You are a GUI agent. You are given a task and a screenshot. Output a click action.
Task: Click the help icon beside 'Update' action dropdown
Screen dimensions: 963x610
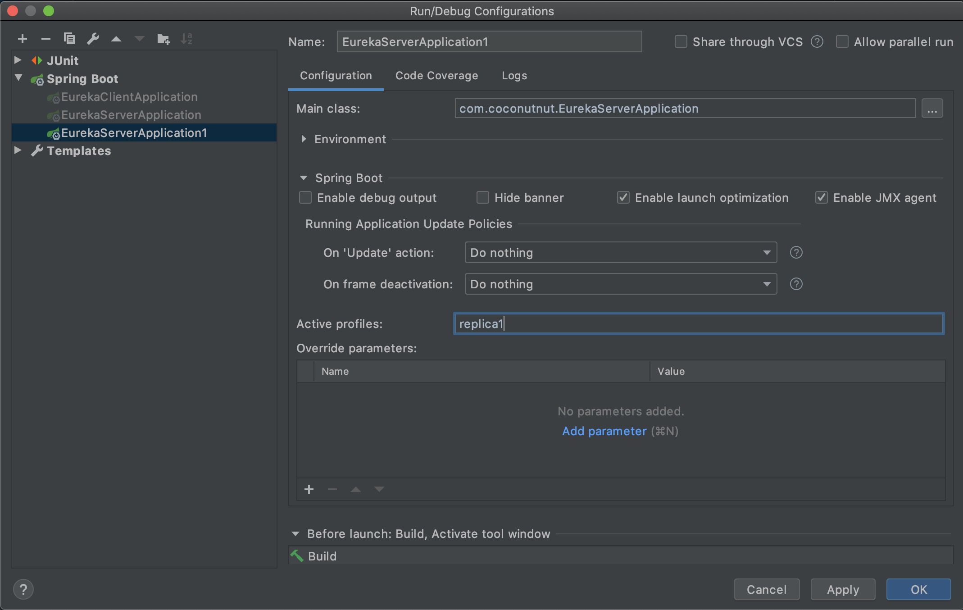click(796, 253)
